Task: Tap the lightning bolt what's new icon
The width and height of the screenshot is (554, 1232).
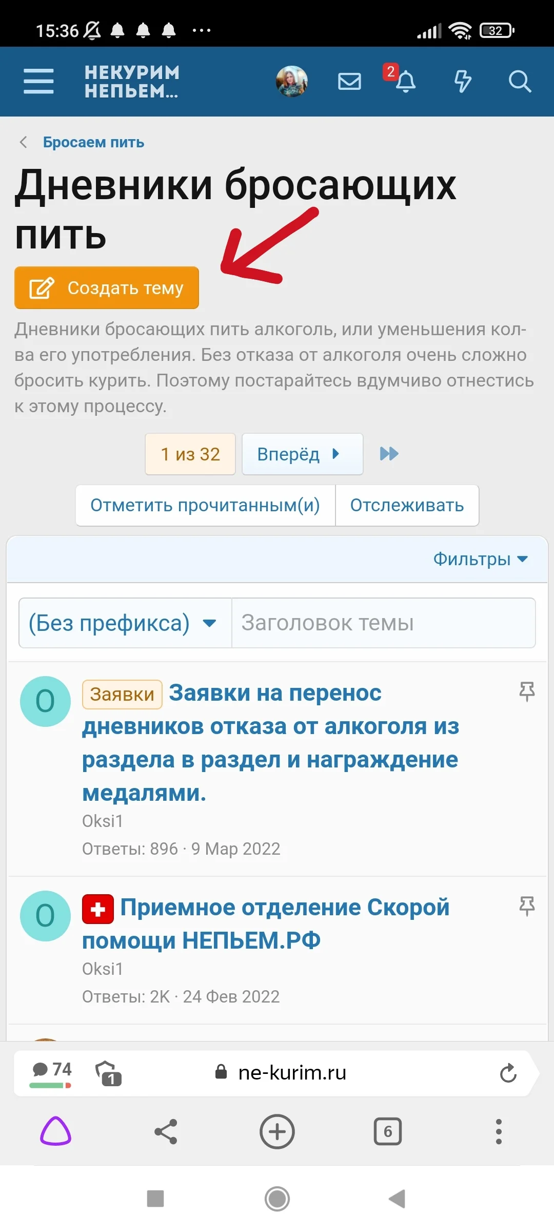Action: (x=463, y=81)
